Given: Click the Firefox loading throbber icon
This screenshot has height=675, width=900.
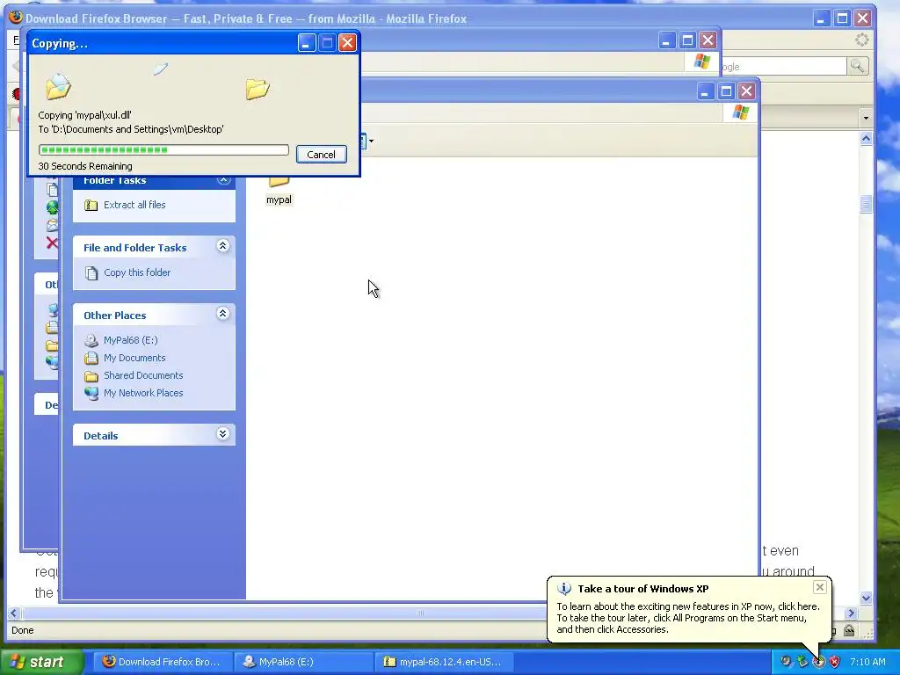Looking at the screenshot, I should [861, 40].
